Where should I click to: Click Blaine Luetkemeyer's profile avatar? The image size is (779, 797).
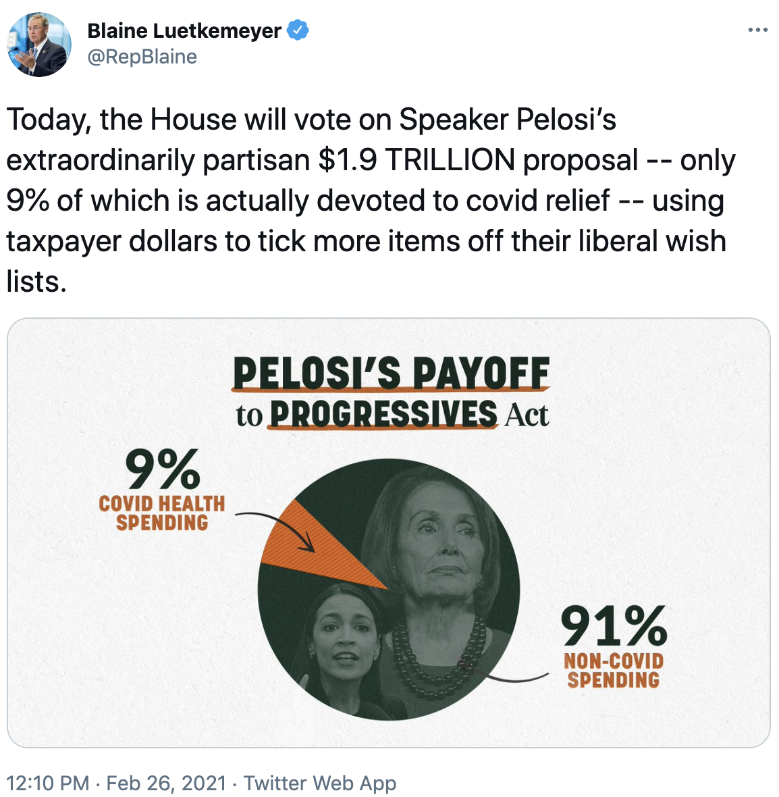point(39,44)
